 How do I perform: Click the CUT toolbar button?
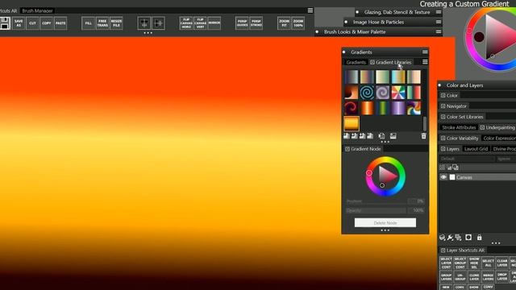pos(32,23)
